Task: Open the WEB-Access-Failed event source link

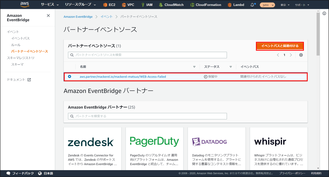Action: (123, 77)
